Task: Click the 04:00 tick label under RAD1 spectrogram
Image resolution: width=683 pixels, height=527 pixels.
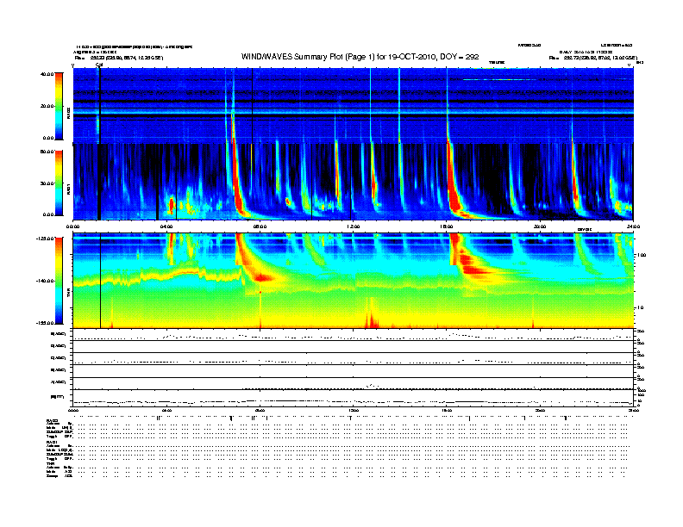Action: (166, 226)
